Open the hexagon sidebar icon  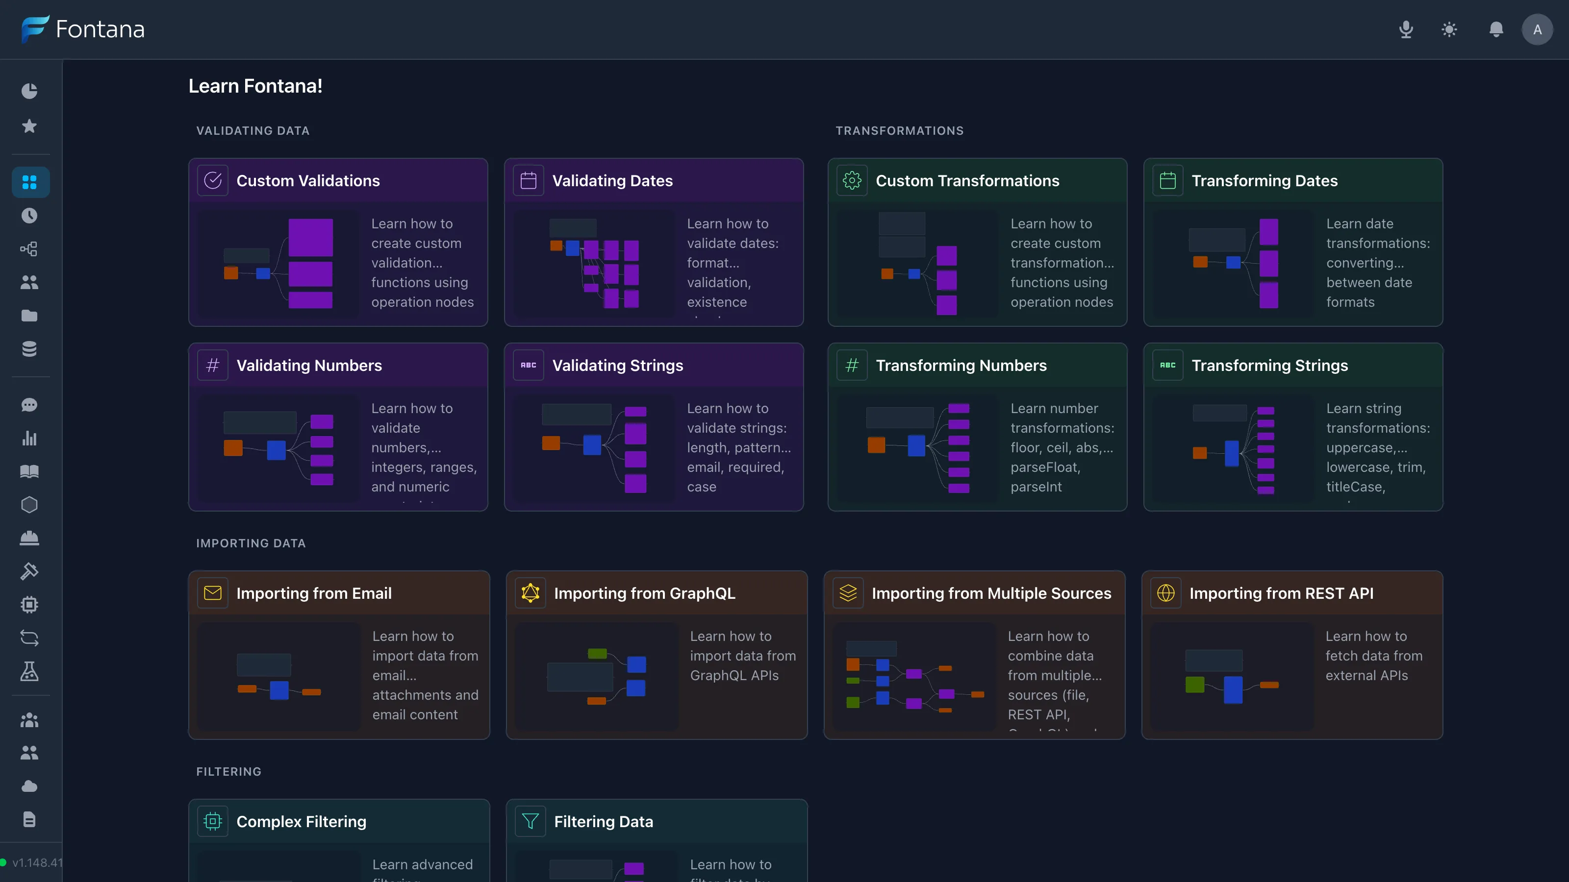[x=29, y=505]
